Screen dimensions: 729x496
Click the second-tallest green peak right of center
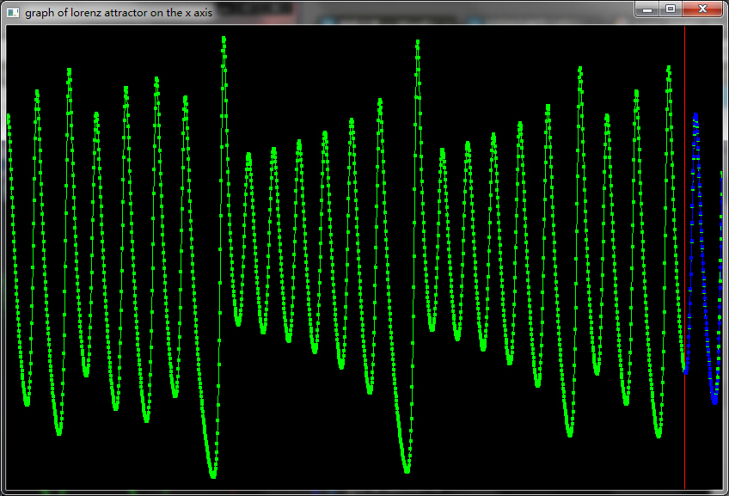579,67
